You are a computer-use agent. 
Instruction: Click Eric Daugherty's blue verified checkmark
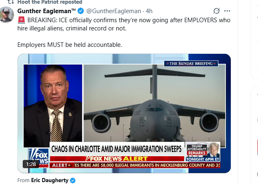73,180
